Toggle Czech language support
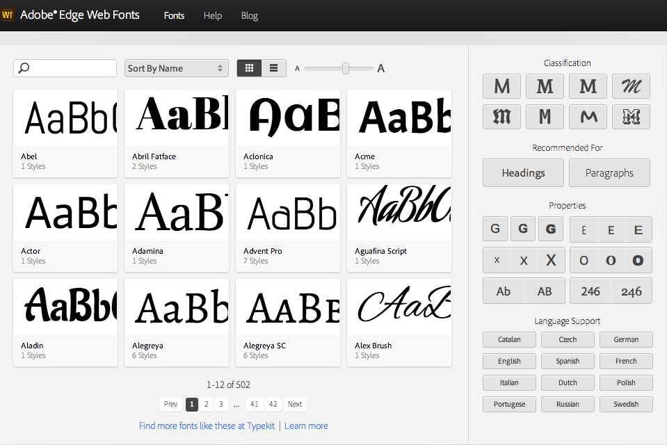This screenshot has width=667, height=445. coord(568,339)
